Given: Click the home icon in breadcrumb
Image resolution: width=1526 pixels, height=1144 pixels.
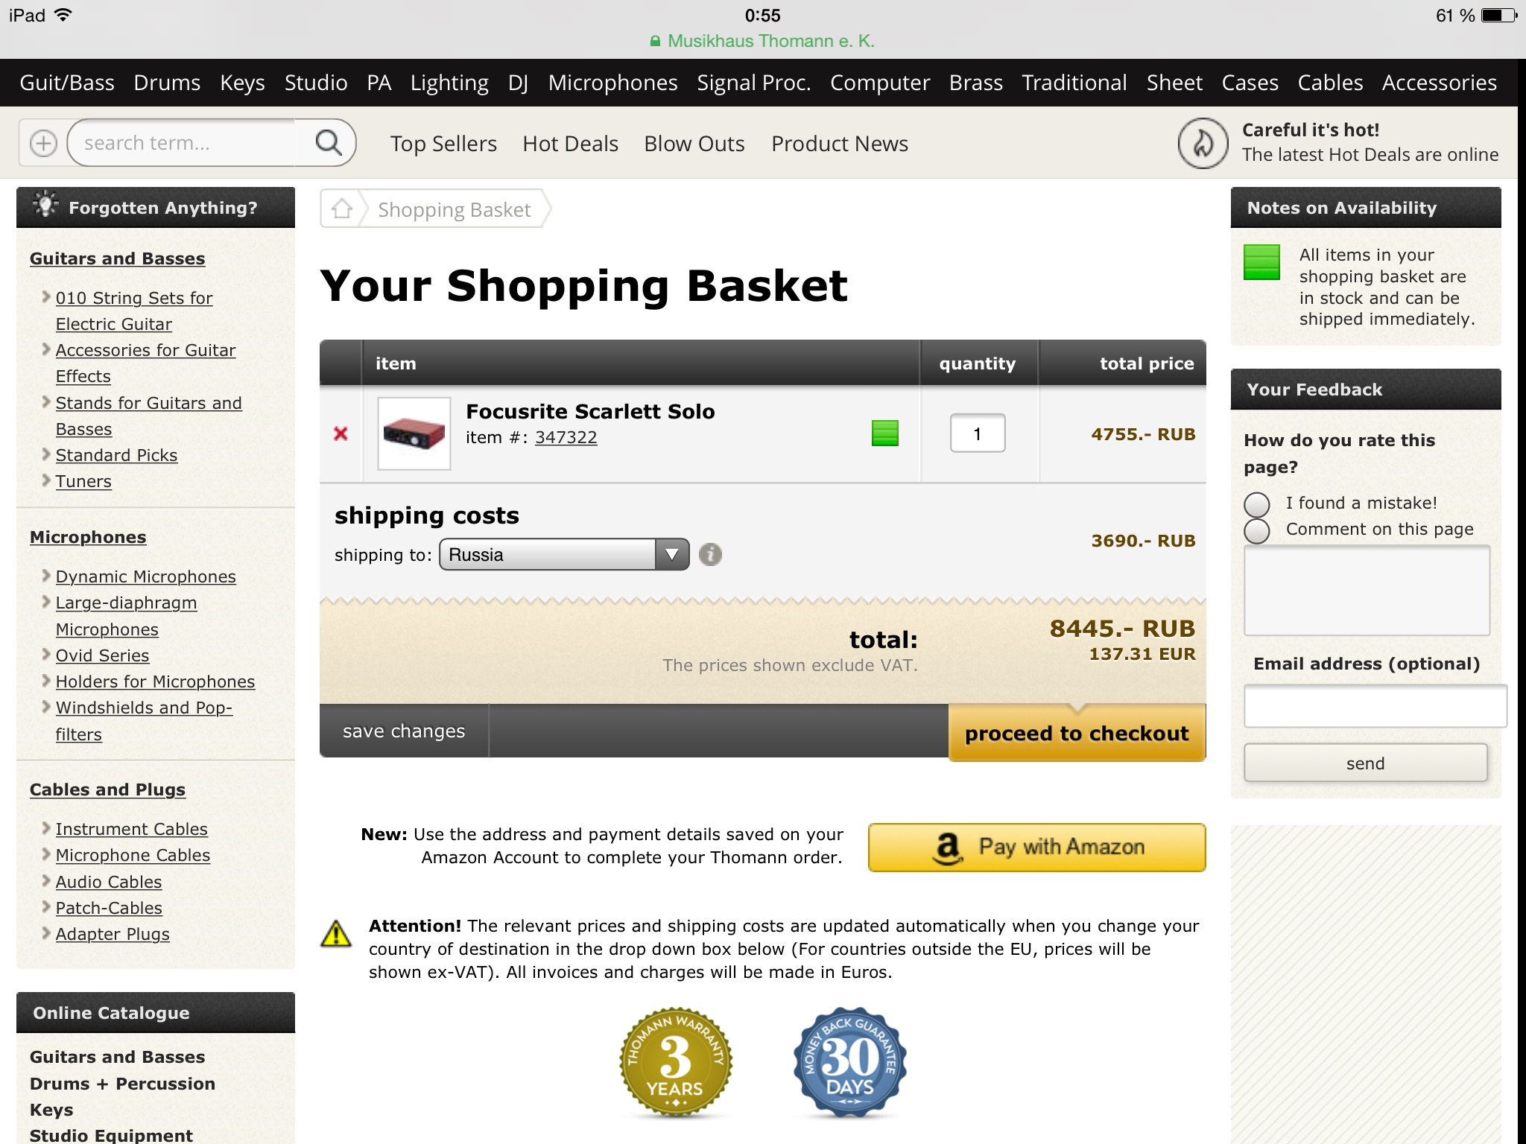Looking at the screenshot, I should point(342,209).
